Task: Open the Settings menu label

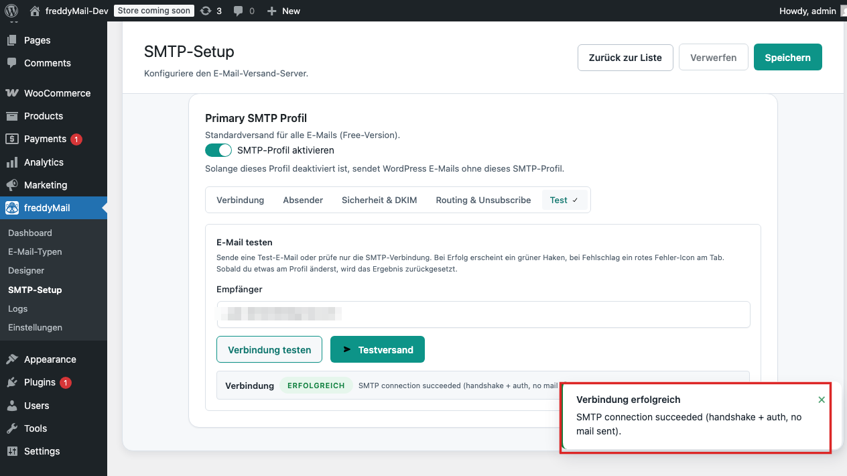Action: (x=42, y=451)
